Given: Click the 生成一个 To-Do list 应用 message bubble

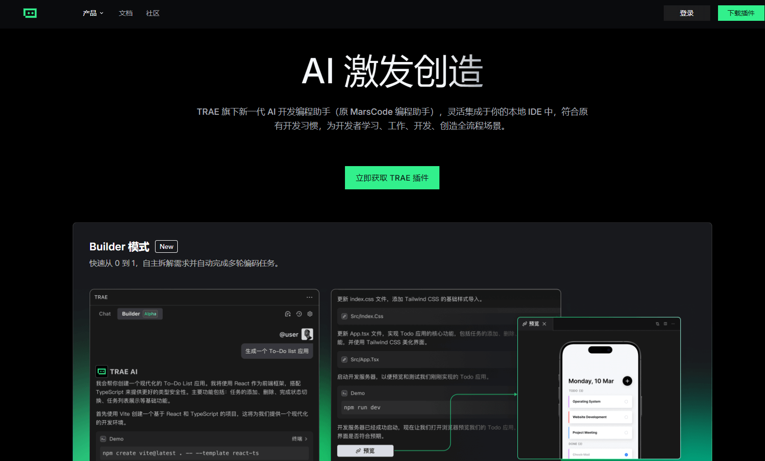Looking at the screenshot, I should [x=277, y=351].
